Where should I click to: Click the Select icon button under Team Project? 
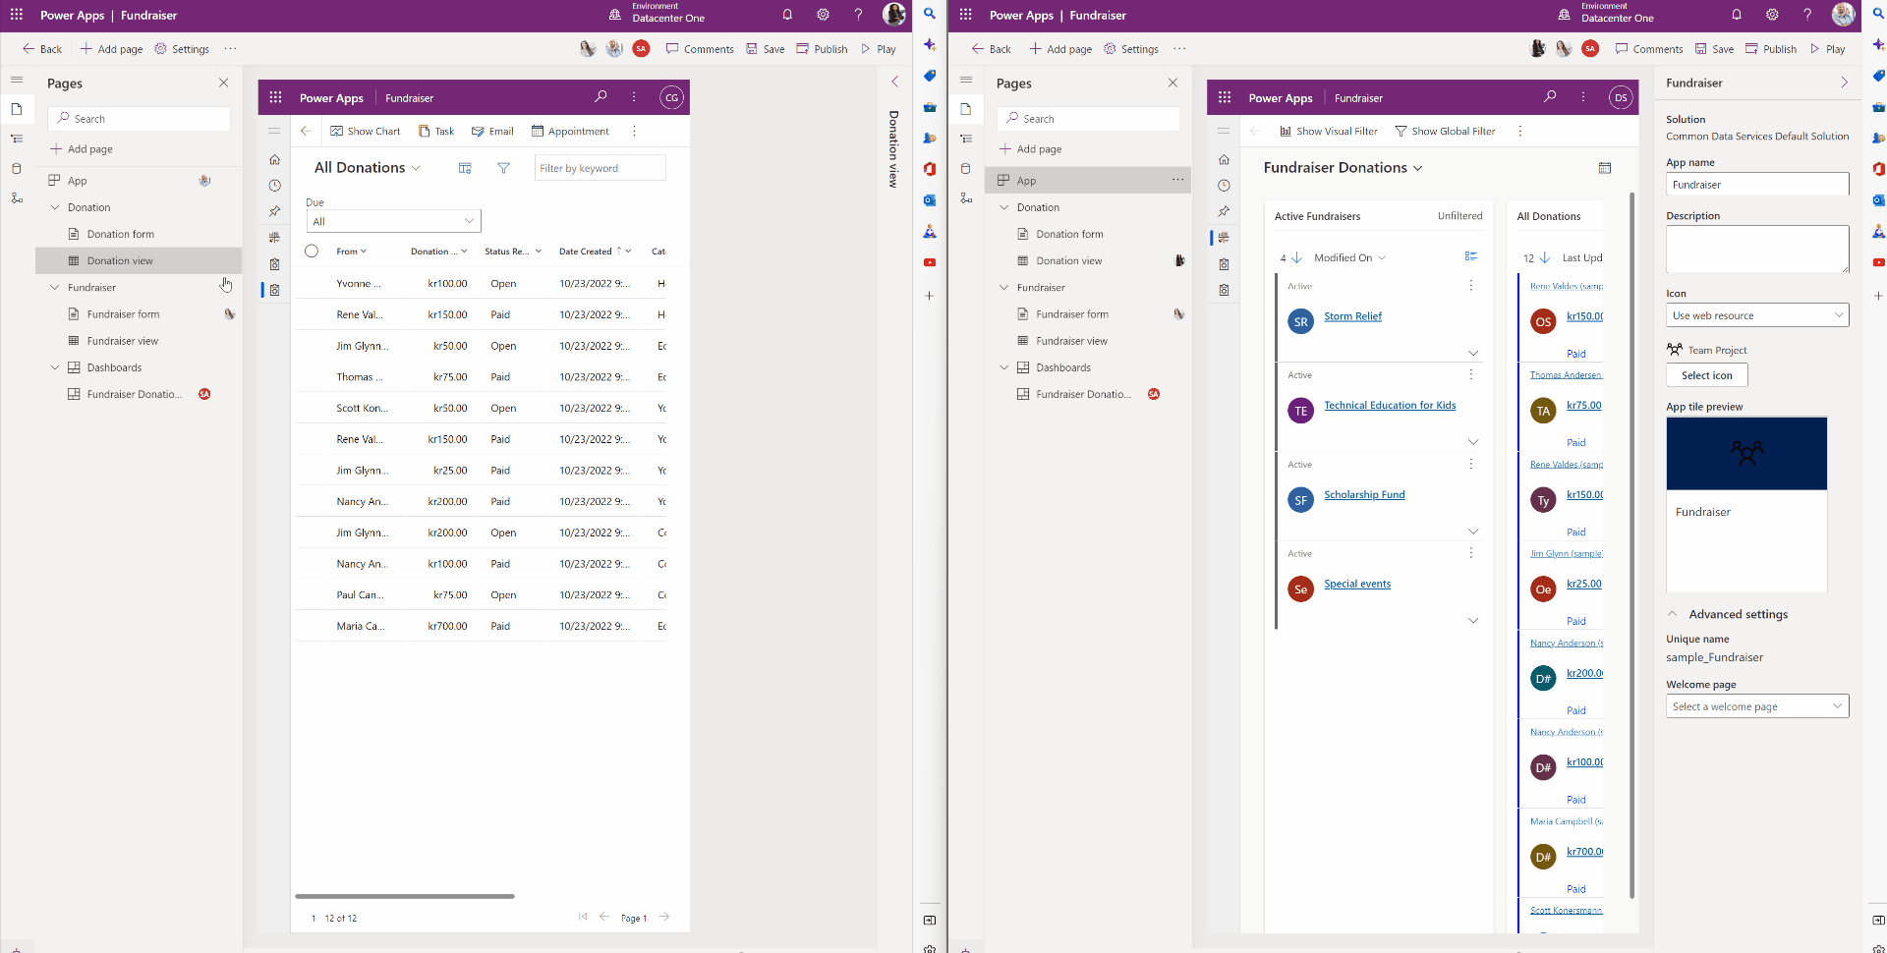point(1706,374)
